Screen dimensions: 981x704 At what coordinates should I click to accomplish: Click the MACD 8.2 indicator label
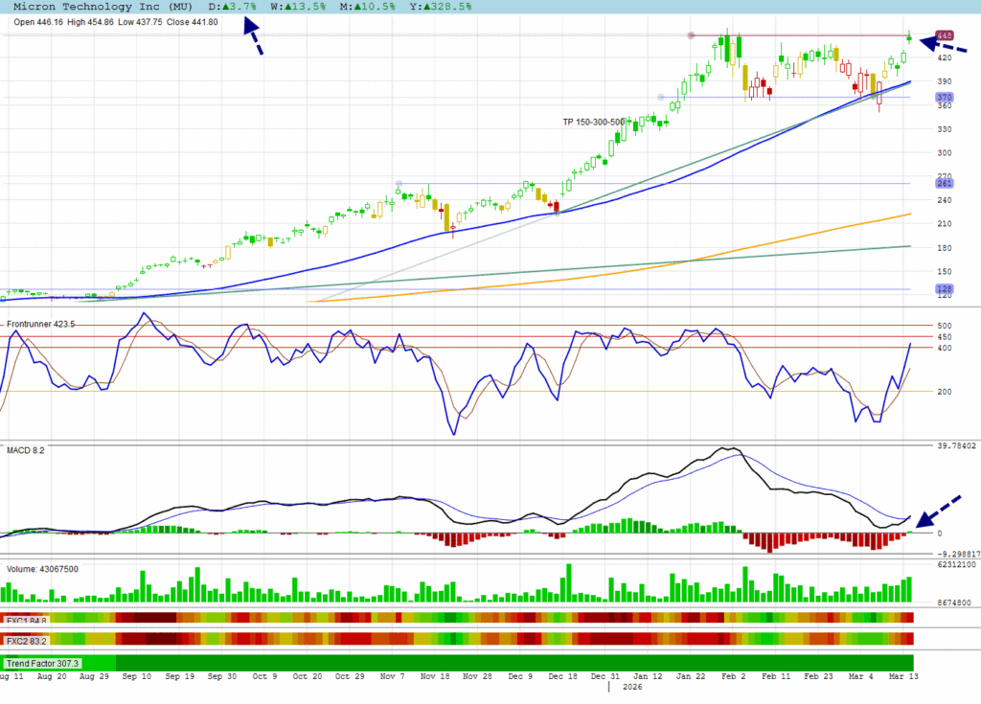point(26,448)
